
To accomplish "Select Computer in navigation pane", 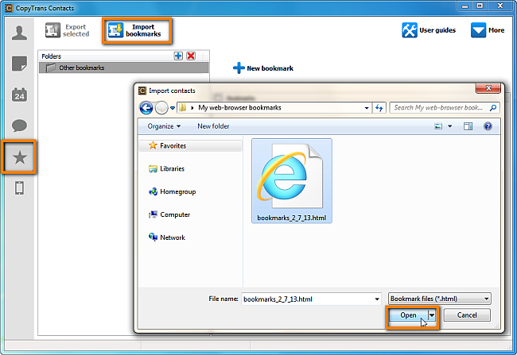I will pyautogui.click(x=169, y=214).
